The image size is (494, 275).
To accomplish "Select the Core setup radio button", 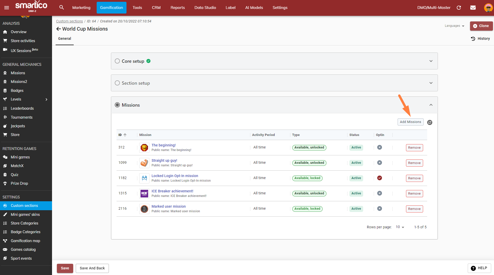I will [x=117, y=61].
